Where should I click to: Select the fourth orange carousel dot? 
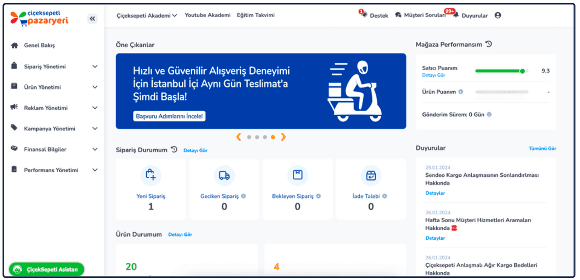pos(273,137)
